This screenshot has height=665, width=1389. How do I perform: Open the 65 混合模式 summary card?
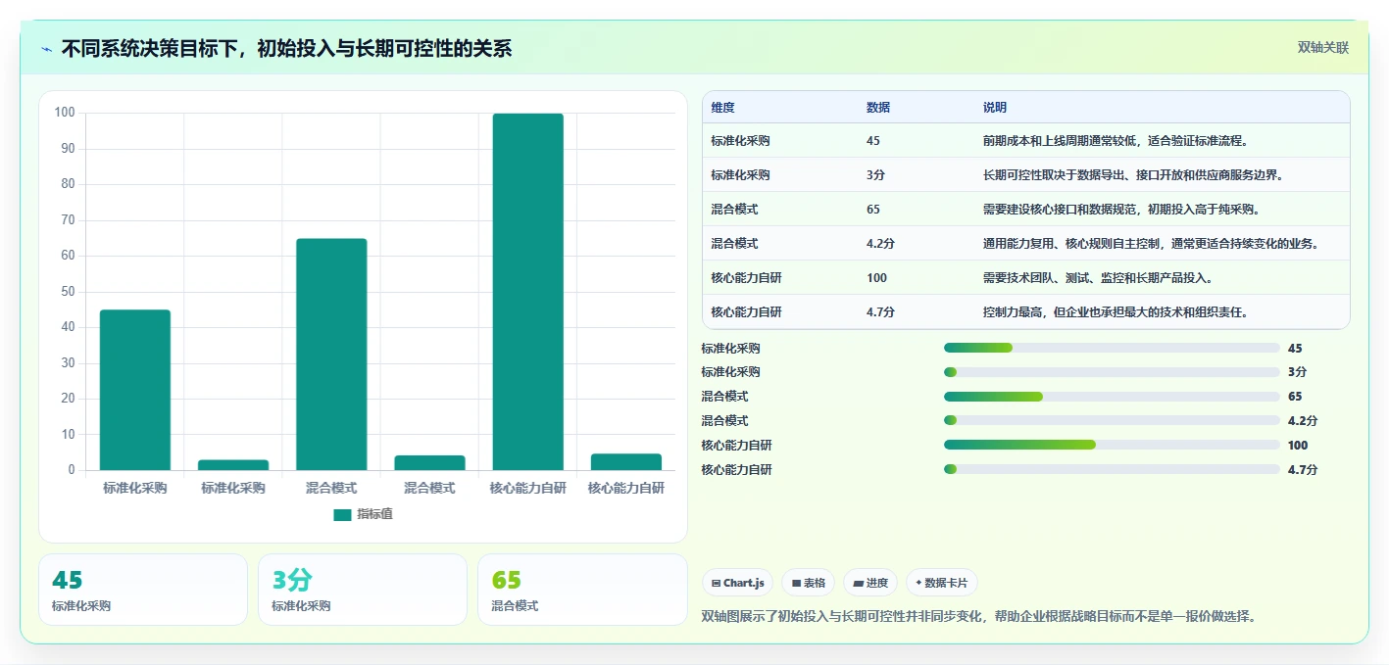click(x=582, y=590)
